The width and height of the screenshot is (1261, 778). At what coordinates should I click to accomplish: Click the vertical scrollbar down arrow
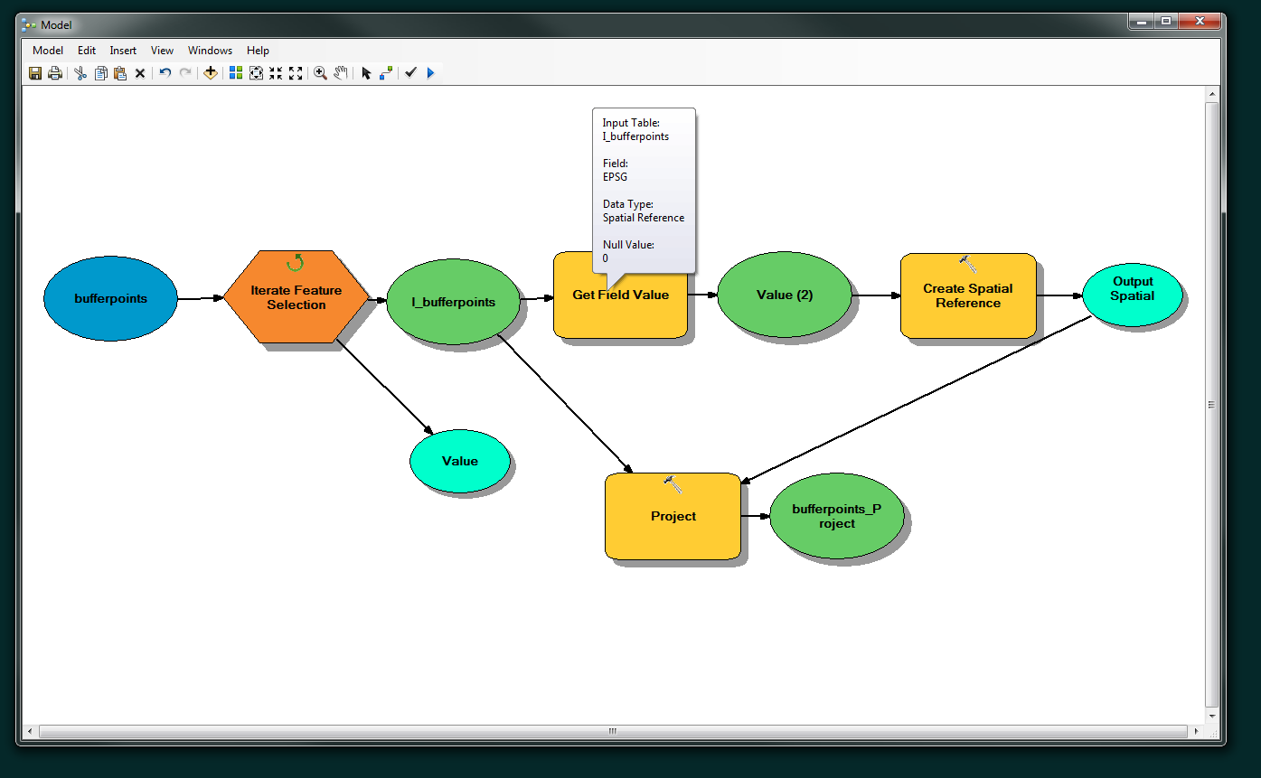point(1212,715)
